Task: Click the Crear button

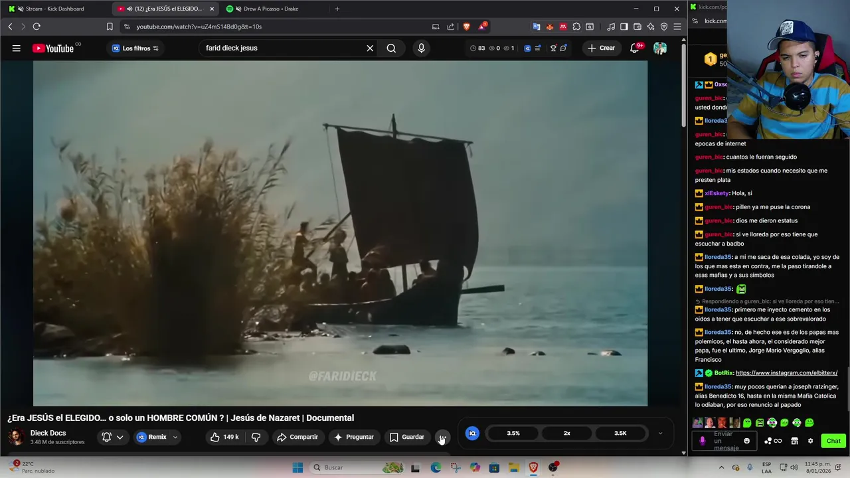Action: click(601, 48)
